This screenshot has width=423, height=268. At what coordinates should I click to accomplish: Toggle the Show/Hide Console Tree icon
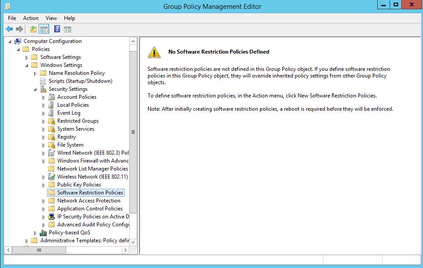pos(44,29)
